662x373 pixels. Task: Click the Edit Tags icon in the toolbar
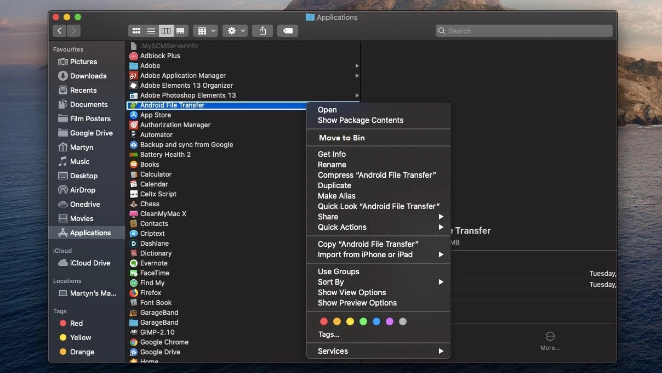click(x=288, y=30)
